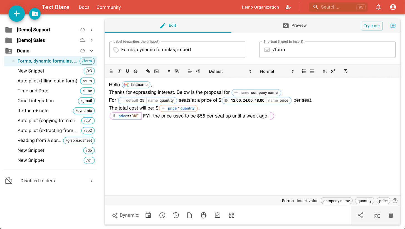Image resolution: width=405 pixels, height=229 pixels.
Task: Open the user account avatar menu
Action: tap(393, 7)
